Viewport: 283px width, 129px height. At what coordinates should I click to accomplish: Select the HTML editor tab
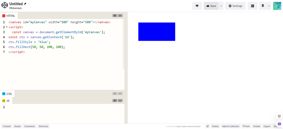click(x=8, y=16)
